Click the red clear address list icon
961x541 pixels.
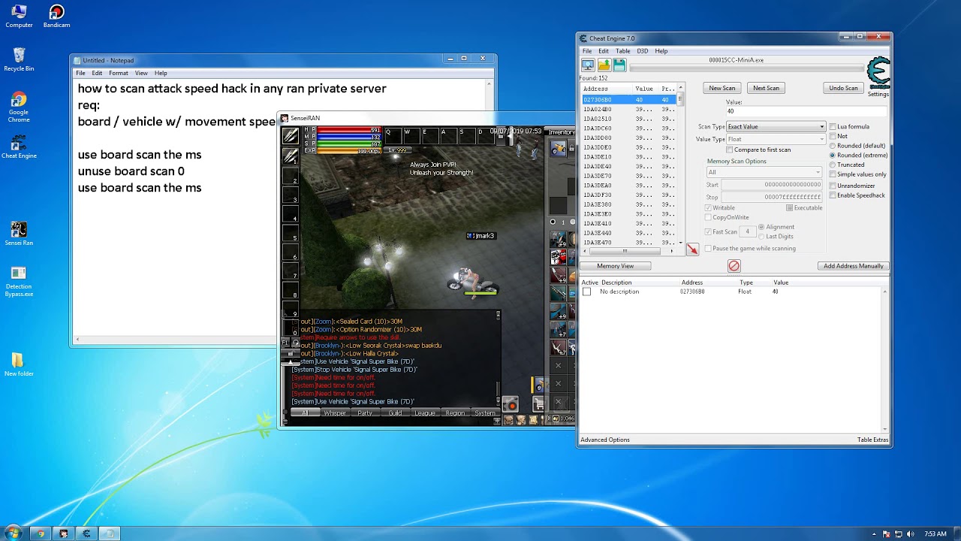pos(734,266)
